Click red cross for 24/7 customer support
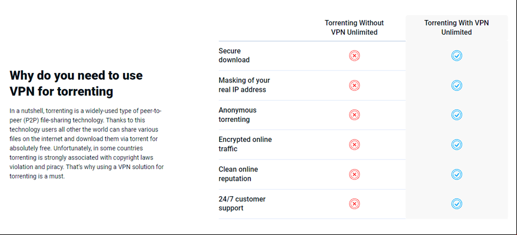 (x=354, y=204)
